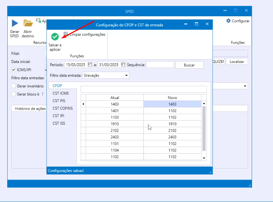Open the Abrir destino folder icon
Image resolution: width=273 pixels, height=202 pixels.
point(28,23)
